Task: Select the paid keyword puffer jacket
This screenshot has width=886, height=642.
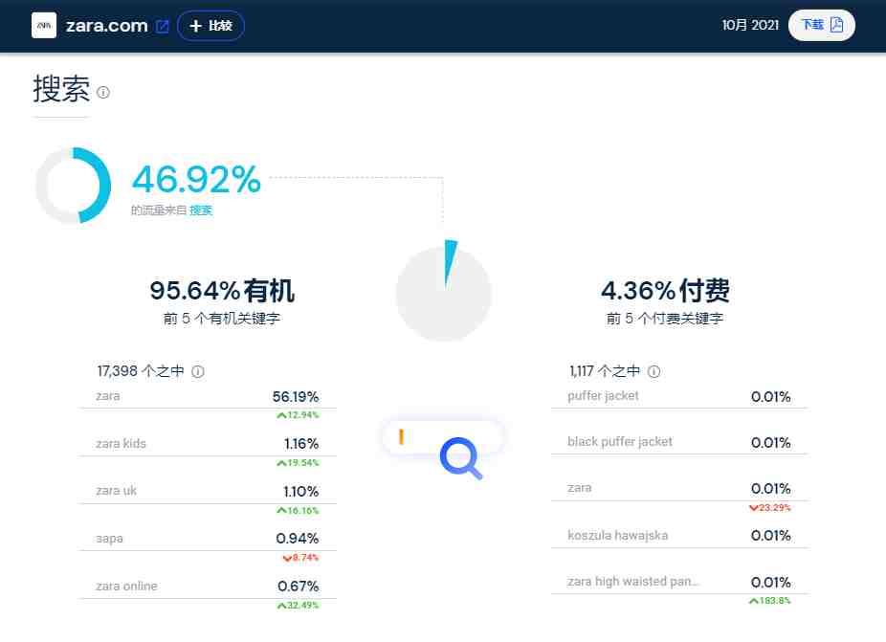Action: coord(603,395)
